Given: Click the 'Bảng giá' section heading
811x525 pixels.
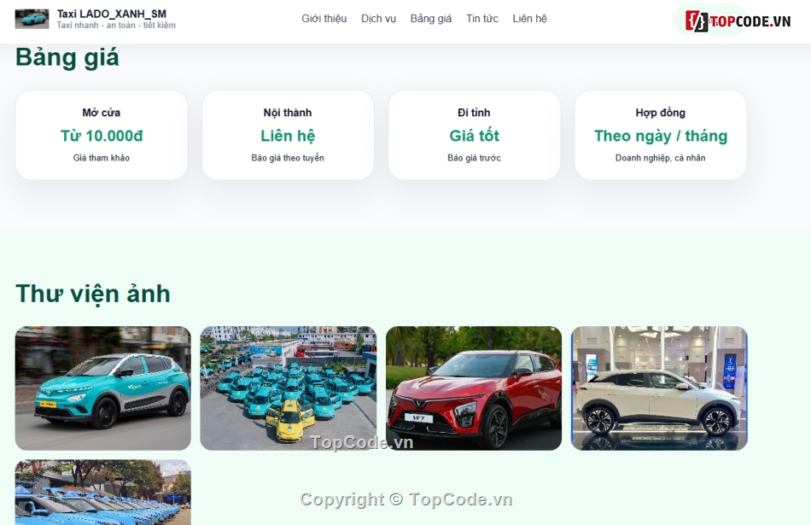Looking at the screenshot, I should [x=67, y=57].
